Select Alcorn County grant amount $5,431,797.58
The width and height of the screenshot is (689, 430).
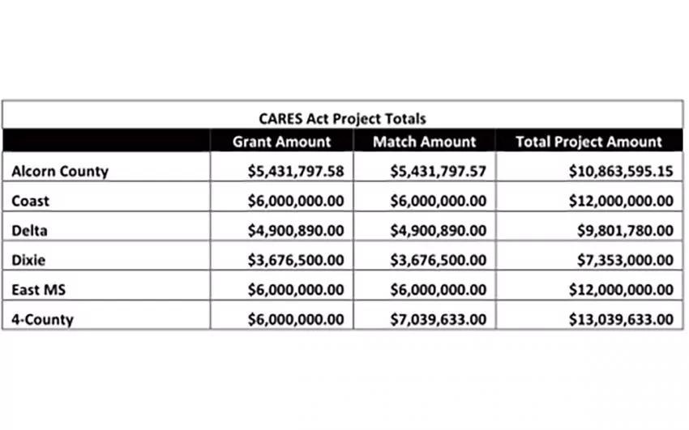coord(295,171)
